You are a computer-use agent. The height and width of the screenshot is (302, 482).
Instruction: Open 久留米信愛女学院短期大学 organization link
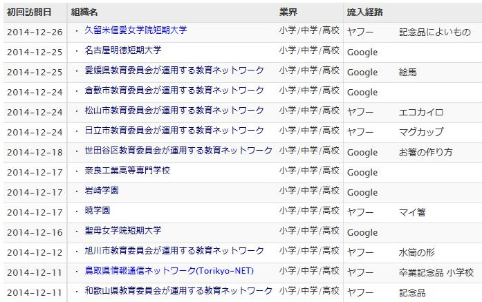[x=136, y=30]
